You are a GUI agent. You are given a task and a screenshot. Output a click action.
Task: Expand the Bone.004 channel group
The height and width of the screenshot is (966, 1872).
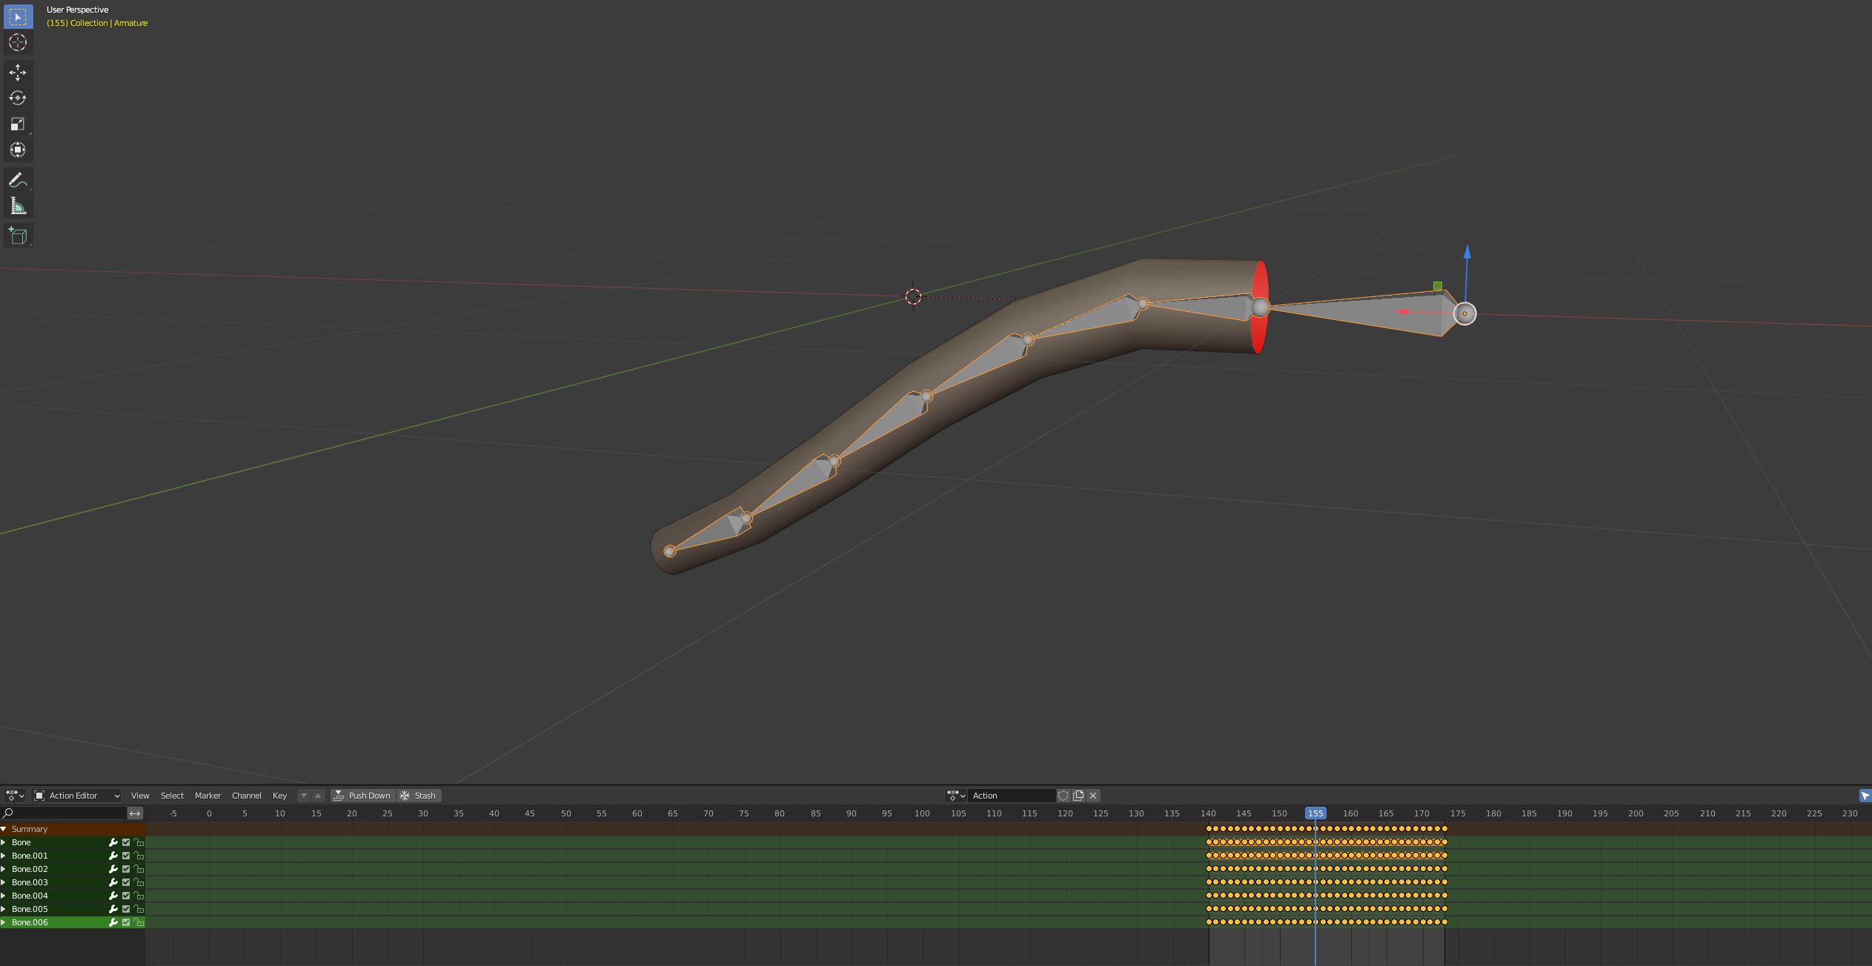coord(4,896)
